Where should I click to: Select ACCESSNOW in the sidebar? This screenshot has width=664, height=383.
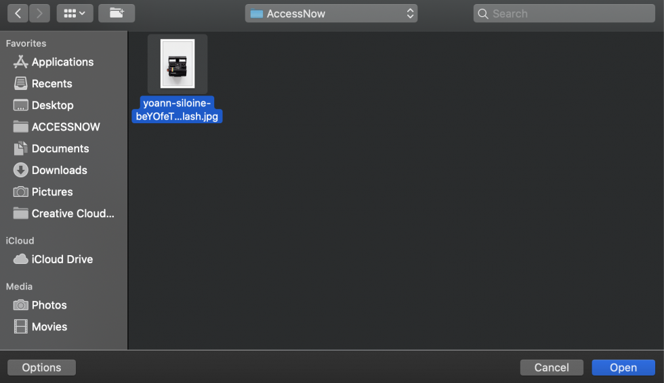[x=66, y=127]
